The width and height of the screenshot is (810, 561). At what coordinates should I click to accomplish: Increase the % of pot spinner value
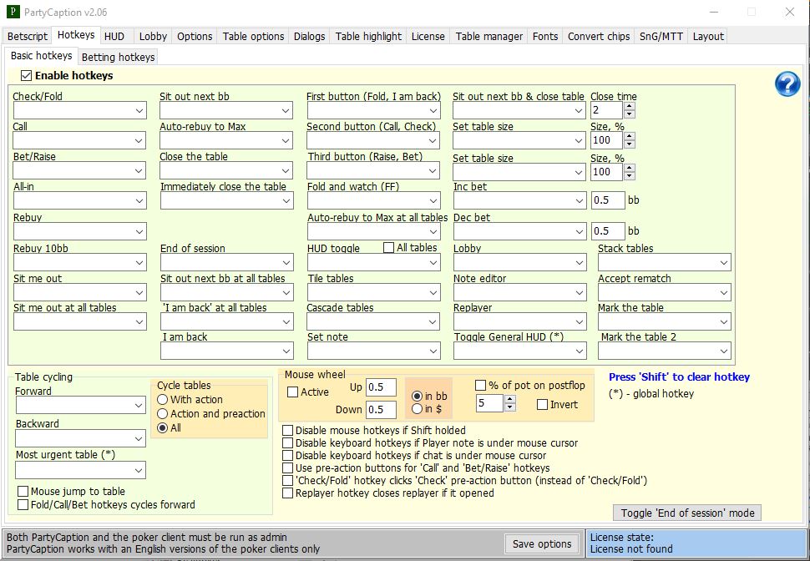(x=510, y=399)
